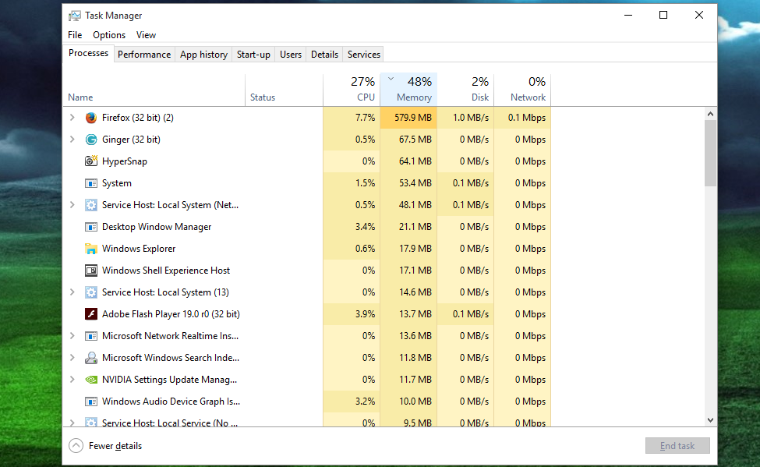The height and width of the screenshot is (467, 760).
Task: Click the gear icon for Service Host: Local System (13)
Action: point(90,292)
